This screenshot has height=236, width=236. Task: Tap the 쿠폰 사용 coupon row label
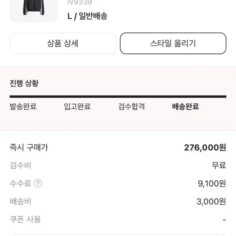tap(25, 220)
